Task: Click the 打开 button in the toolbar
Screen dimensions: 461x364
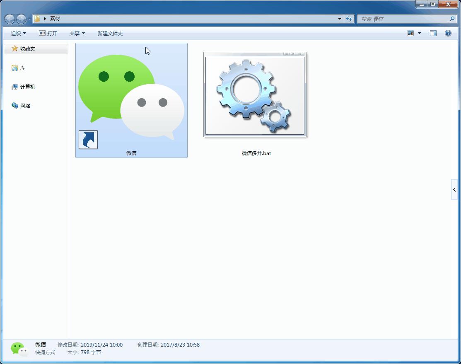Action: 48,33
